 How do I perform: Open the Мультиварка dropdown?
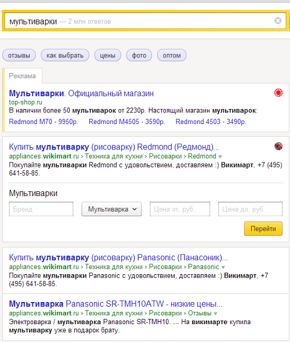pos(111,209)
